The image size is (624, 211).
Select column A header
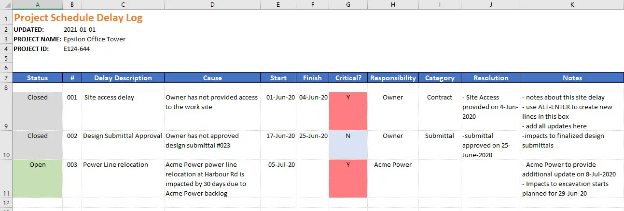(x=38, y=4)
